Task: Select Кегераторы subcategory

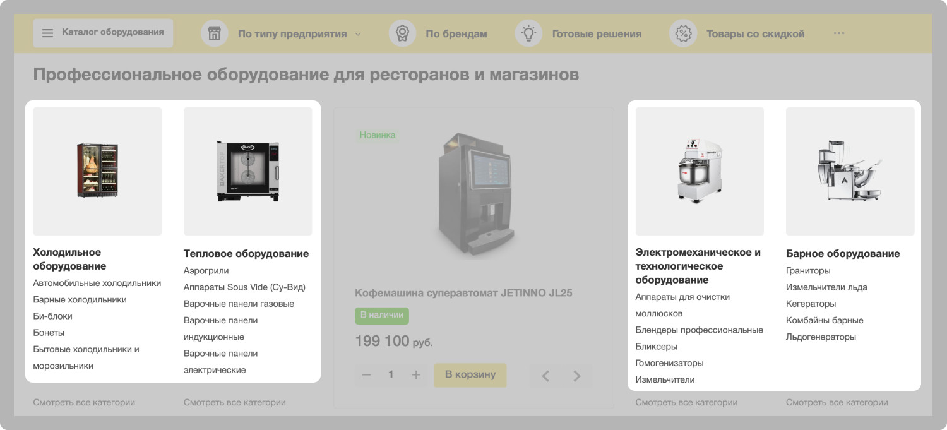Action: pyautogui.click(x=811, y=304)
